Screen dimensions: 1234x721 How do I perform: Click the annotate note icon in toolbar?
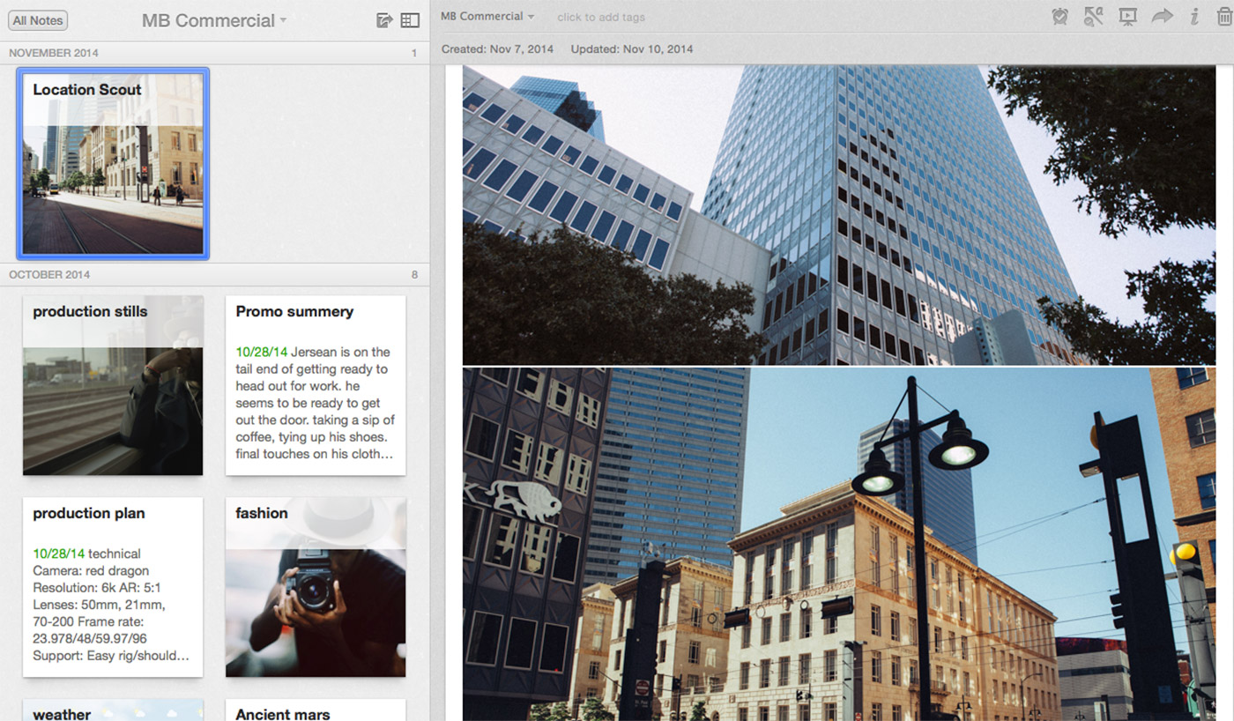tap(1094, 16)
